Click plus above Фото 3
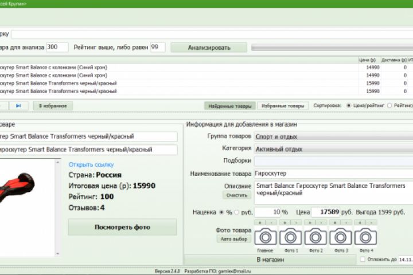The height and width of the screenshot is (275, 413). pos(335,223)
